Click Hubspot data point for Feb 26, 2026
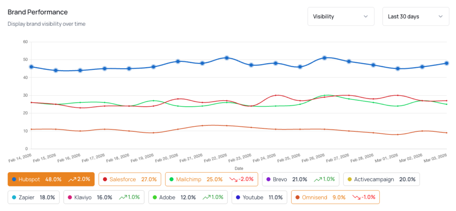The width and height of the screenshot is (456, 211). (325, 58)
